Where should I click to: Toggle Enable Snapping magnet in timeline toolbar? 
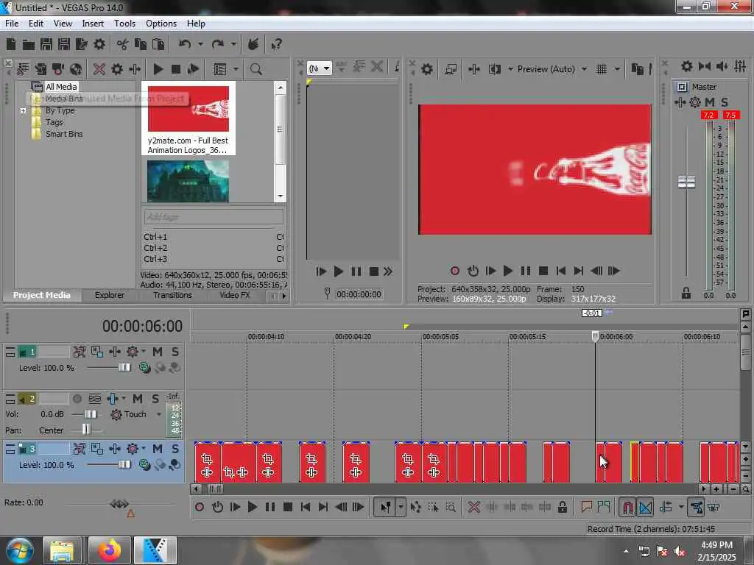627,507
